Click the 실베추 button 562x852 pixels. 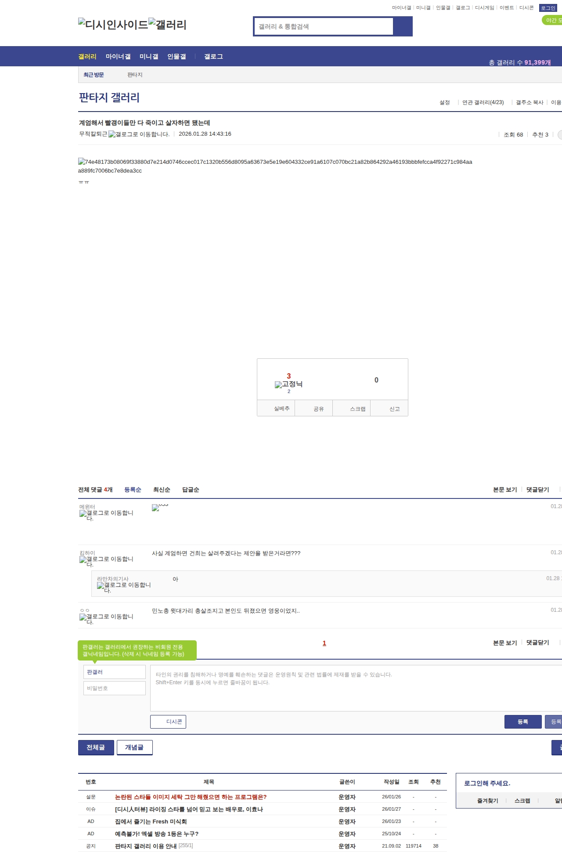[x=276, y=408]
